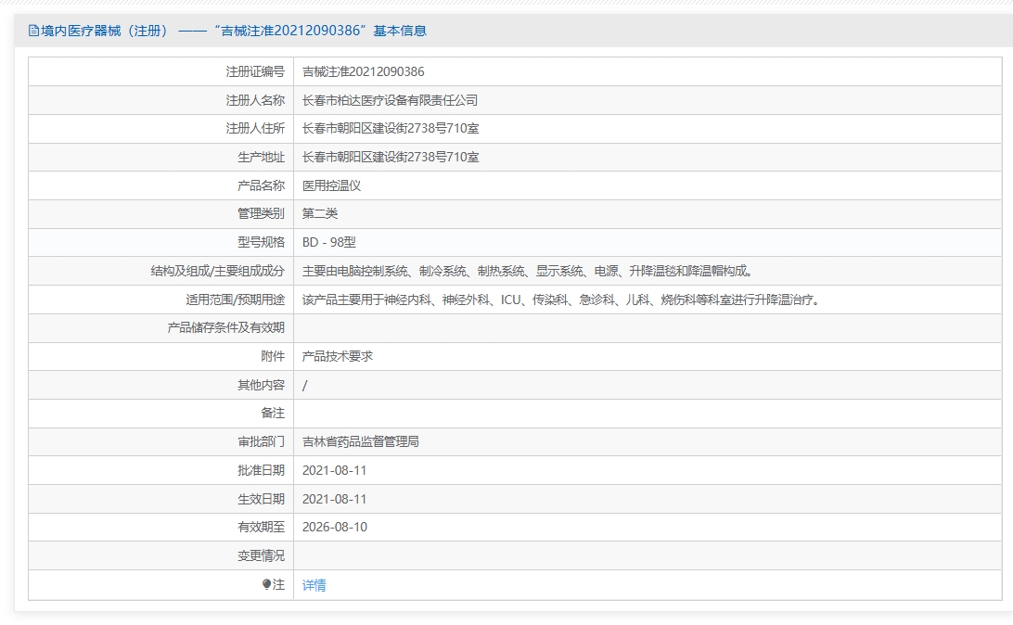This screenshot has height=625, width=1013.
Task: Click the expiry date 2026-08-10
Action: pos(335,527)
